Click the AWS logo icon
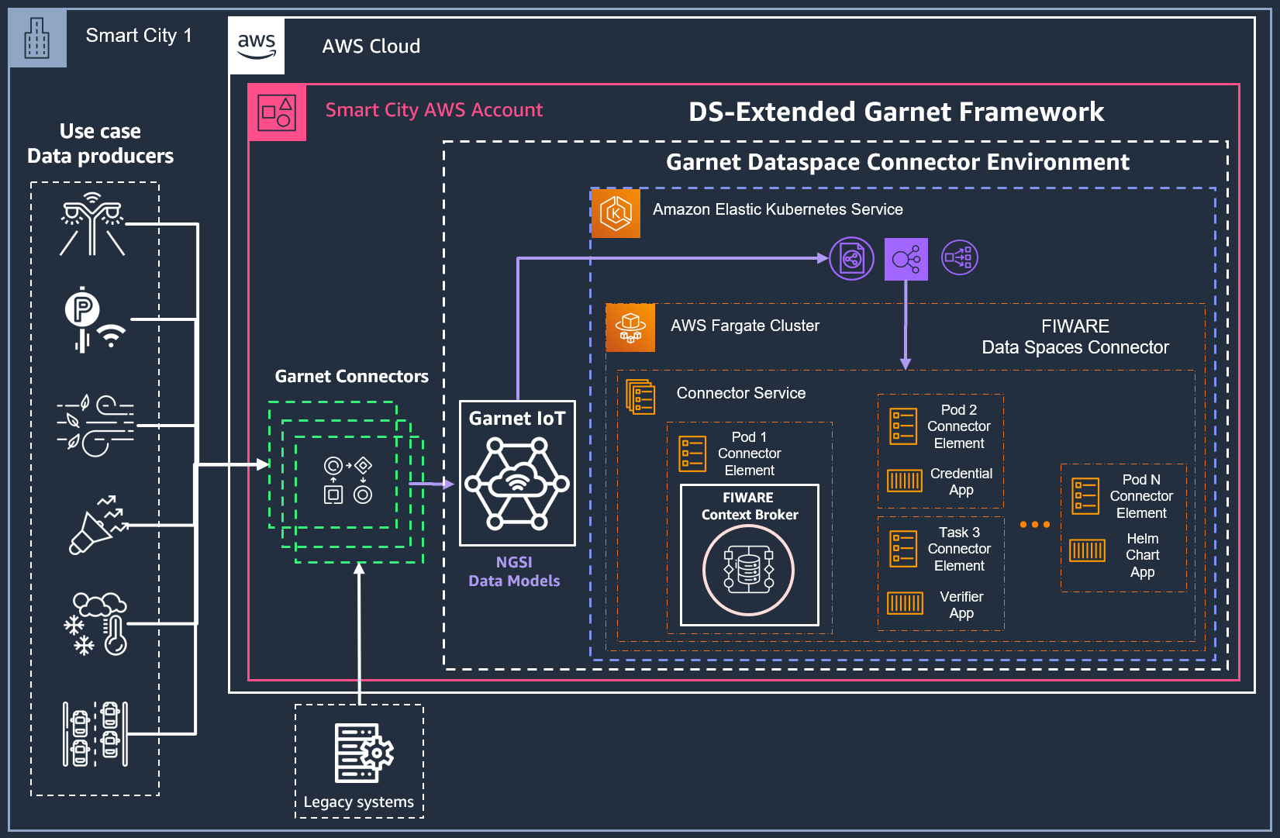This screenshot has height=838, width=1280. 257,46
